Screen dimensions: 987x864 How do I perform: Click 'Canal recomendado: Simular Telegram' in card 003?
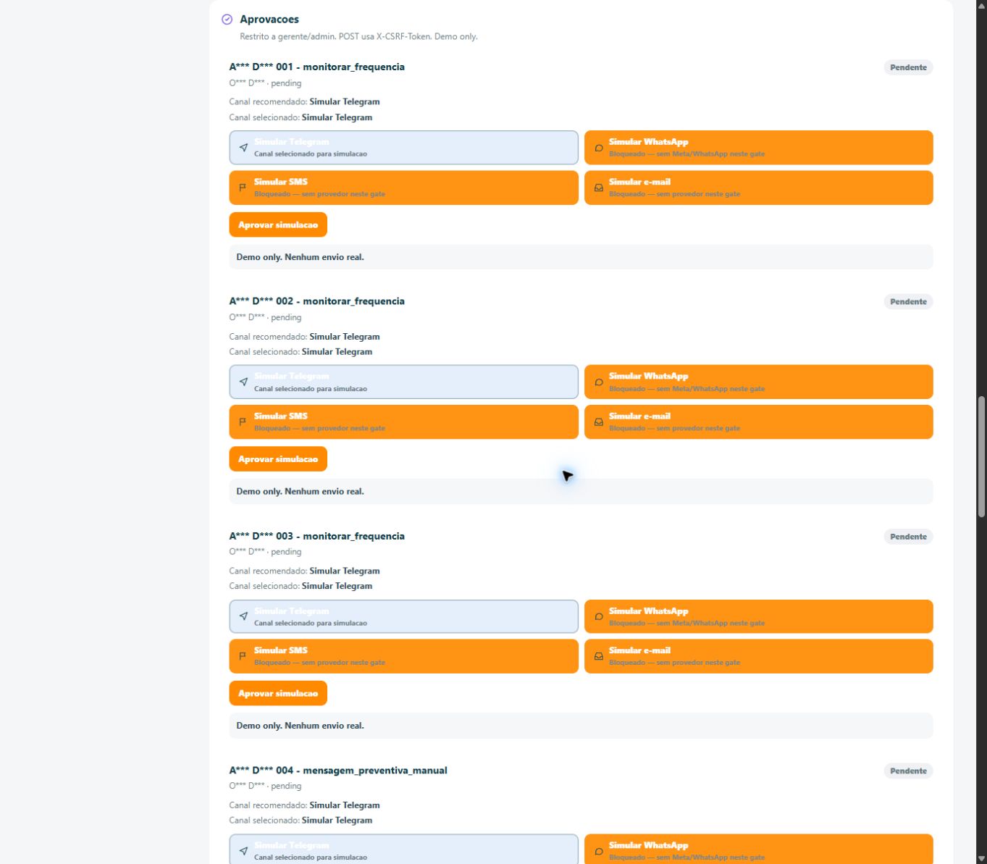pos(304,571)
